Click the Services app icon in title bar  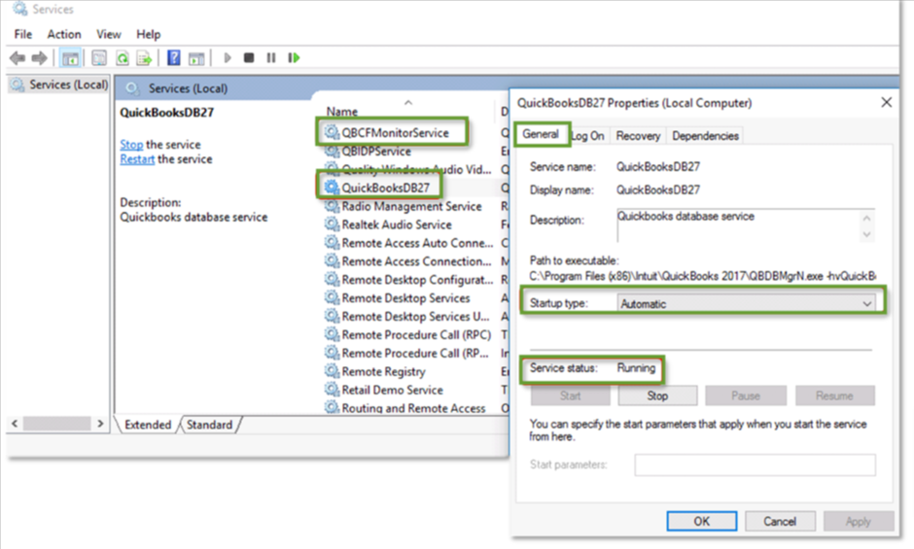20,9
